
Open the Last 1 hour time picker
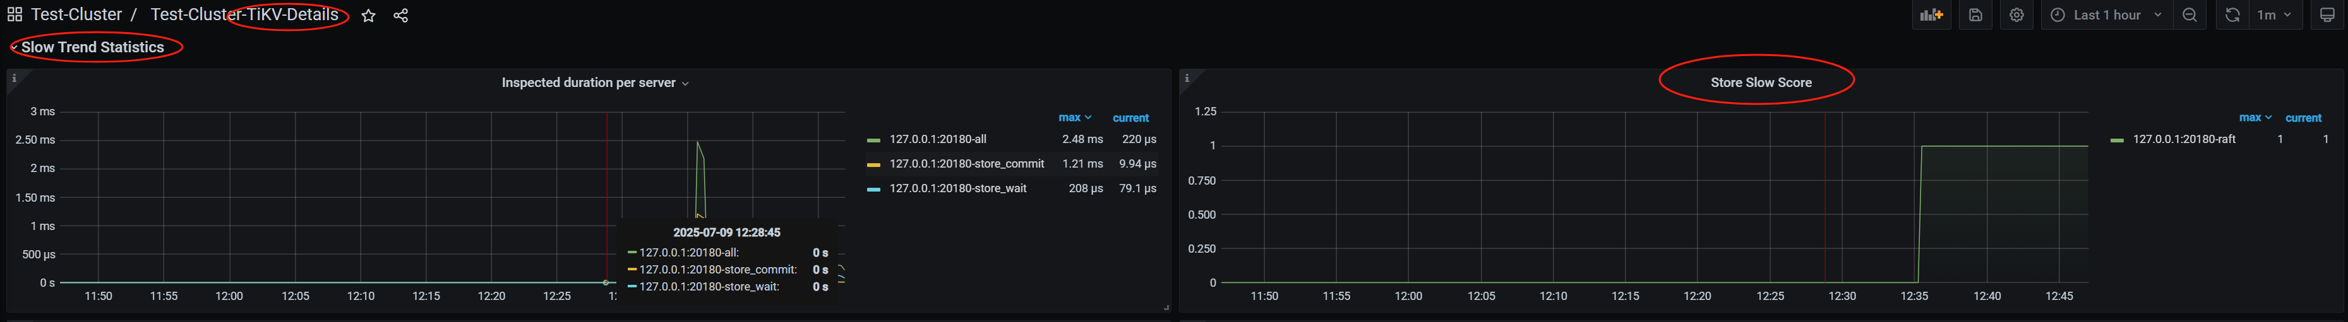click(2107, 16)
